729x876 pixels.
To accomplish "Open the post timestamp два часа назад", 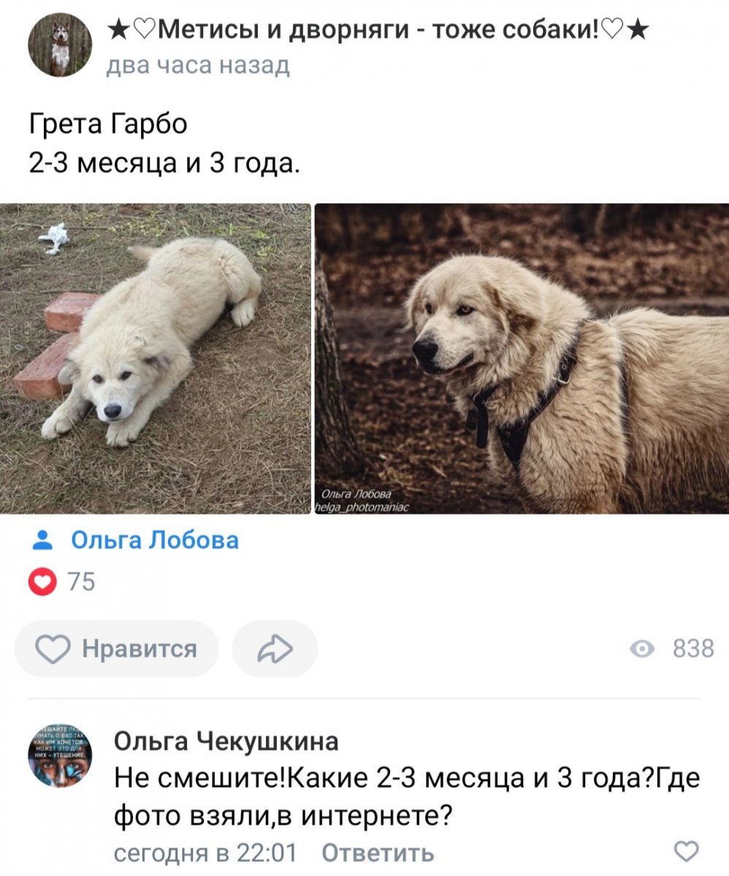I will pos(199,66).
